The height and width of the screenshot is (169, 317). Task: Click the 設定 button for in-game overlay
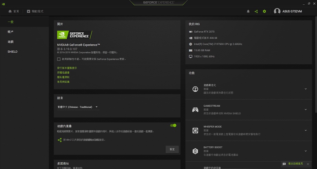(x=172, y=149)
